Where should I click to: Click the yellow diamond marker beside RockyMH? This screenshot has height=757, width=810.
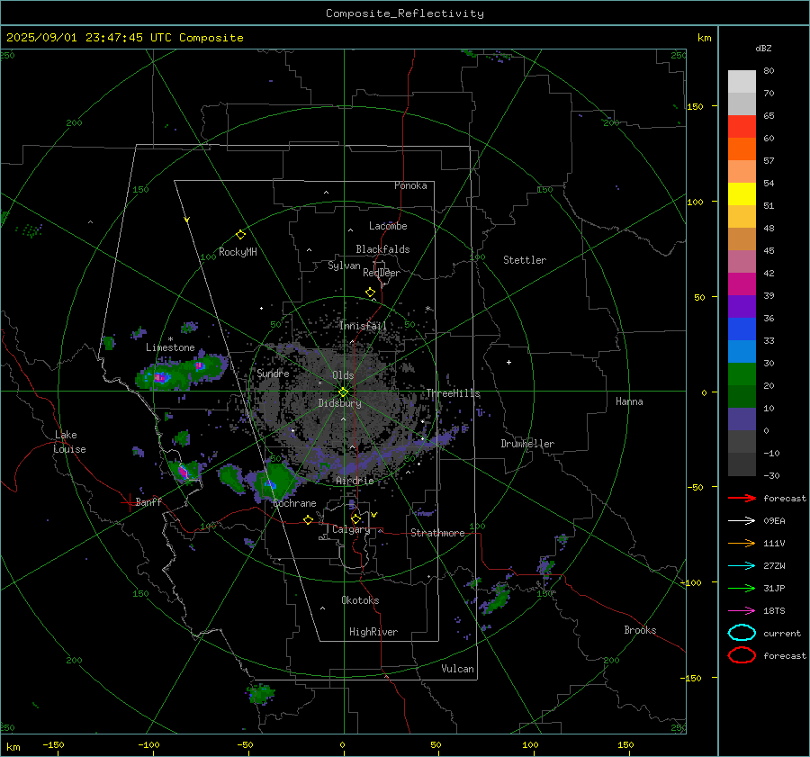pos(240,235)
